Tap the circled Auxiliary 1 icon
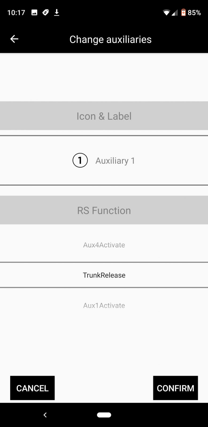208x427 pixels. 80,160
